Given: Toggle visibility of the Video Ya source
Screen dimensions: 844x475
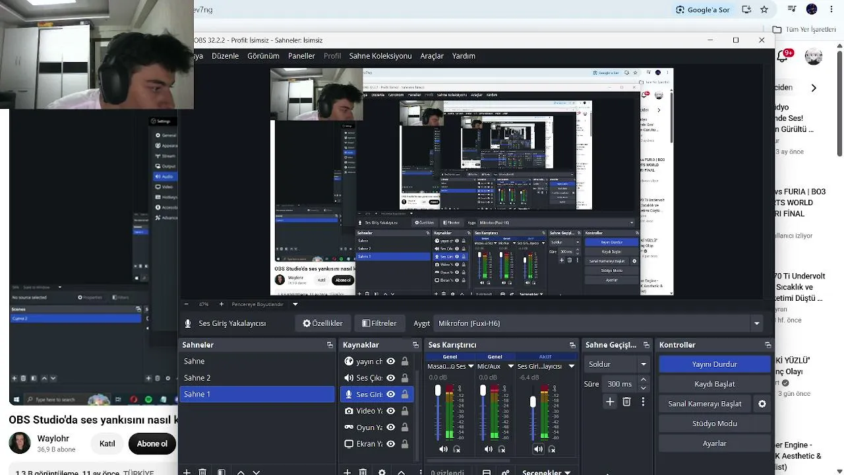Looking at the screenshot, I should (390, 411).
